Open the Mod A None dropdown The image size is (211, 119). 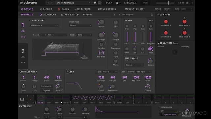pyautogui.click(x=84, y=35)
